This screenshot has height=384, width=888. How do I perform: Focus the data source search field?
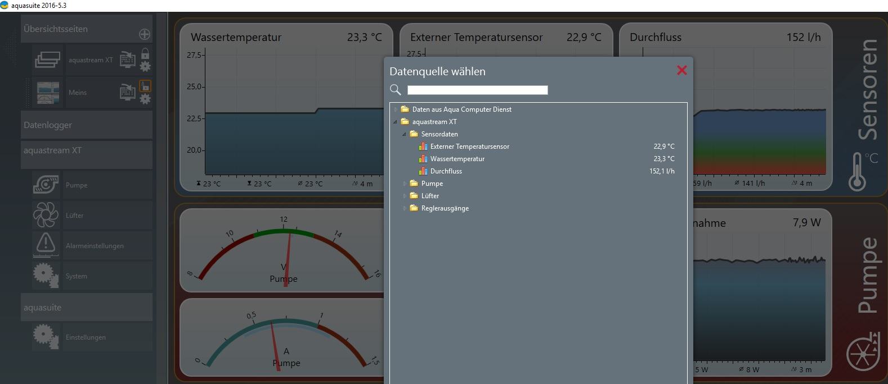[477, 90]
